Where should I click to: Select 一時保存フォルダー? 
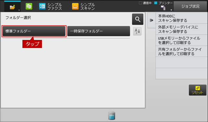[x=98, y=31]
